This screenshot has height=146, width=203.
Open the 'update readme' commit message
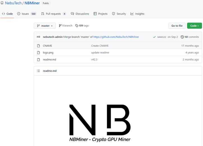100,52
